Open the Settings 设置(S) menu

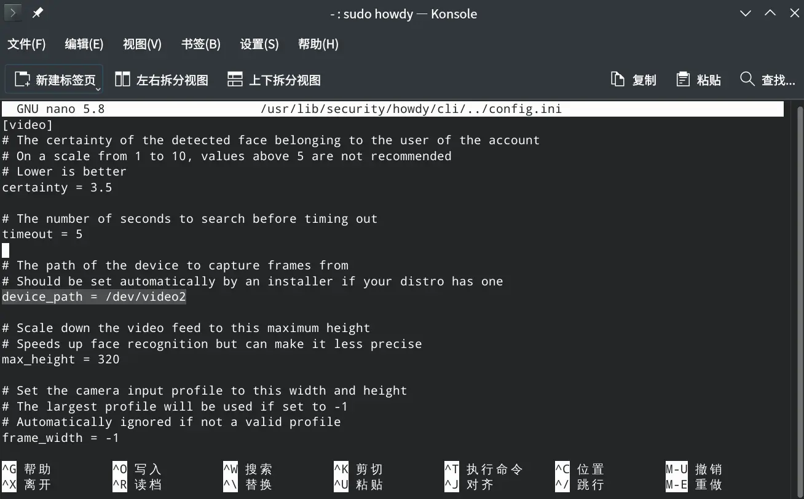tap(259, 44)
